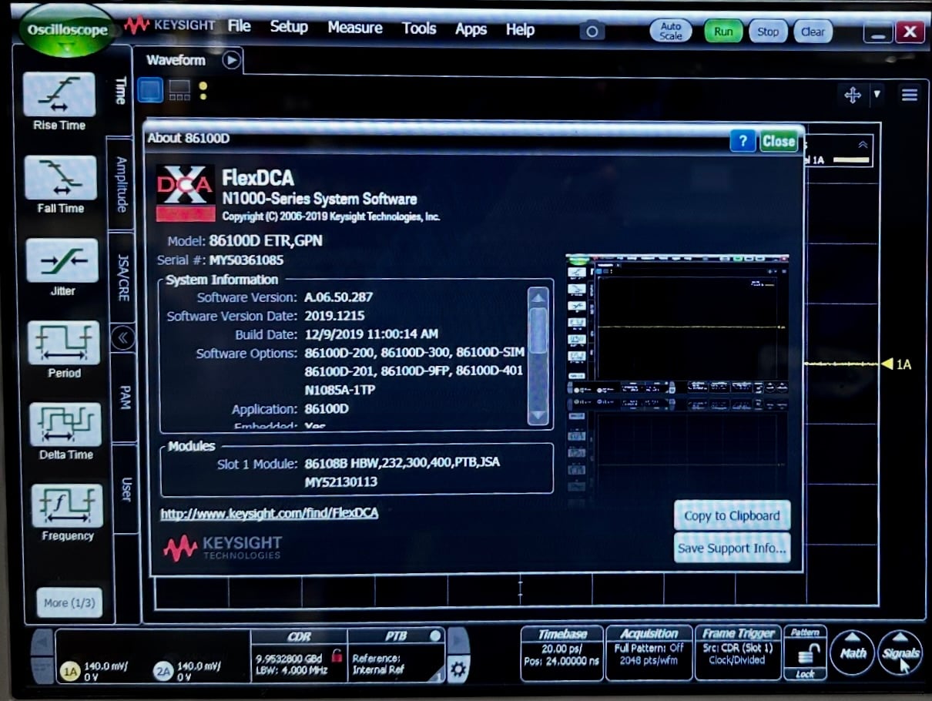Viewport: 932px width, 701px height.
Task: Open settings gear in bottom bar
Action: tap(458, 669)
